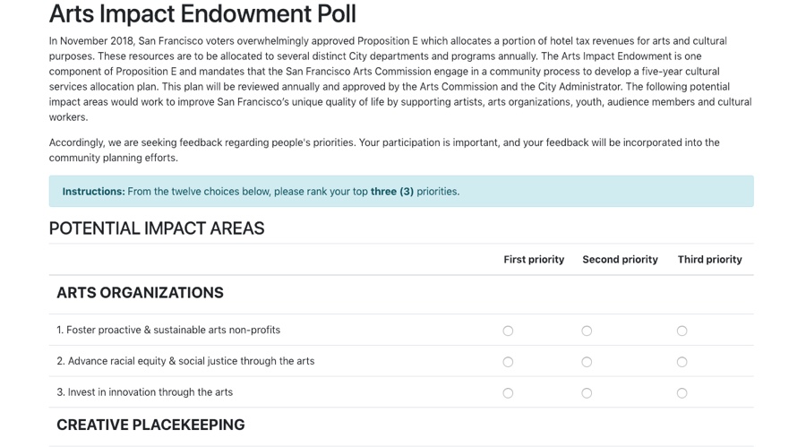Click the POTENTIAL IMPACT AREAS heading
Screen dimensions: 806x447
tap(157, 228)
